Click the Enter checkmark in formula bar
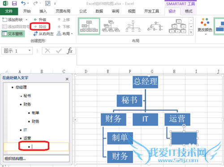The width and height of the screenshot is (224, 167). point(59,51)
